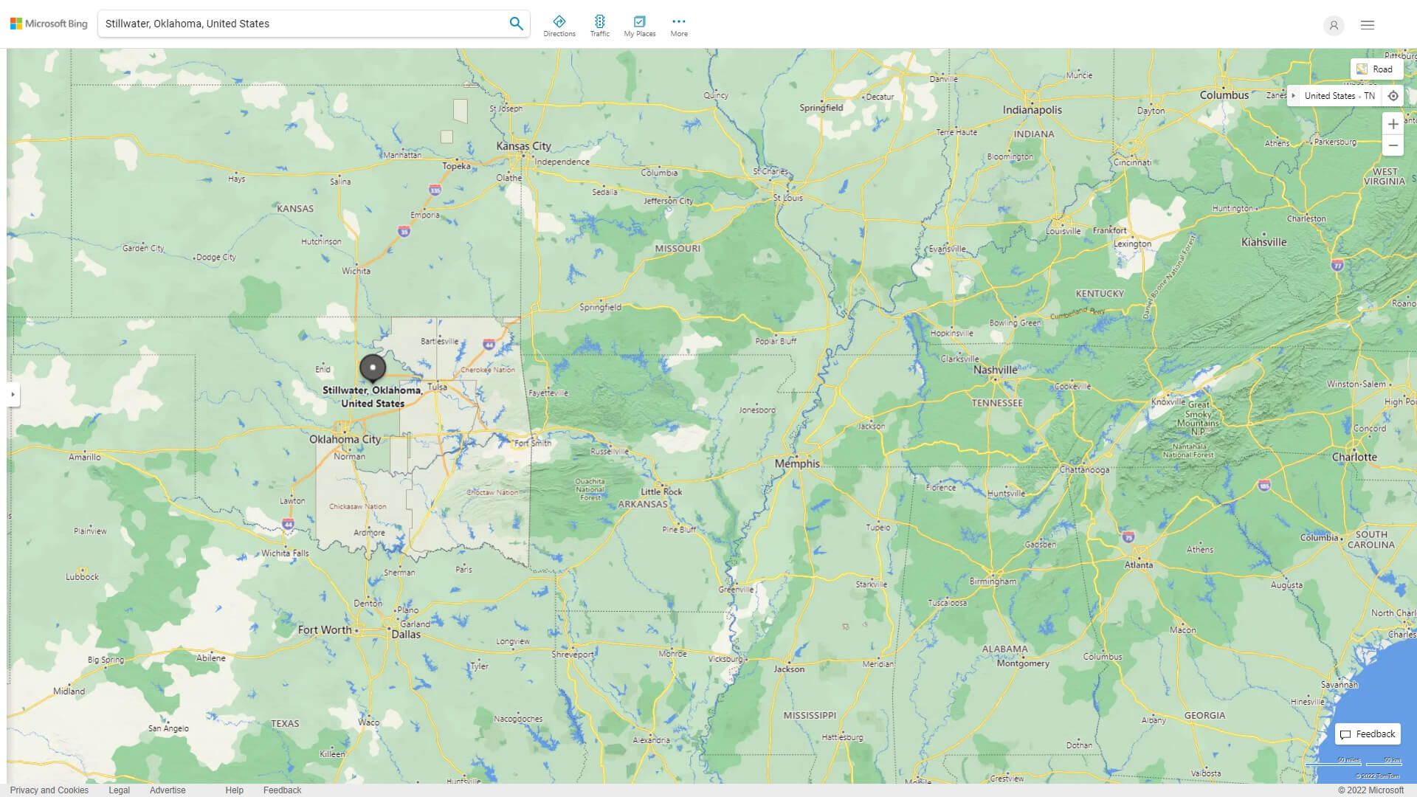1417x797 pixels.
Task: Open the account sign-in icon
Action: 1334,26
